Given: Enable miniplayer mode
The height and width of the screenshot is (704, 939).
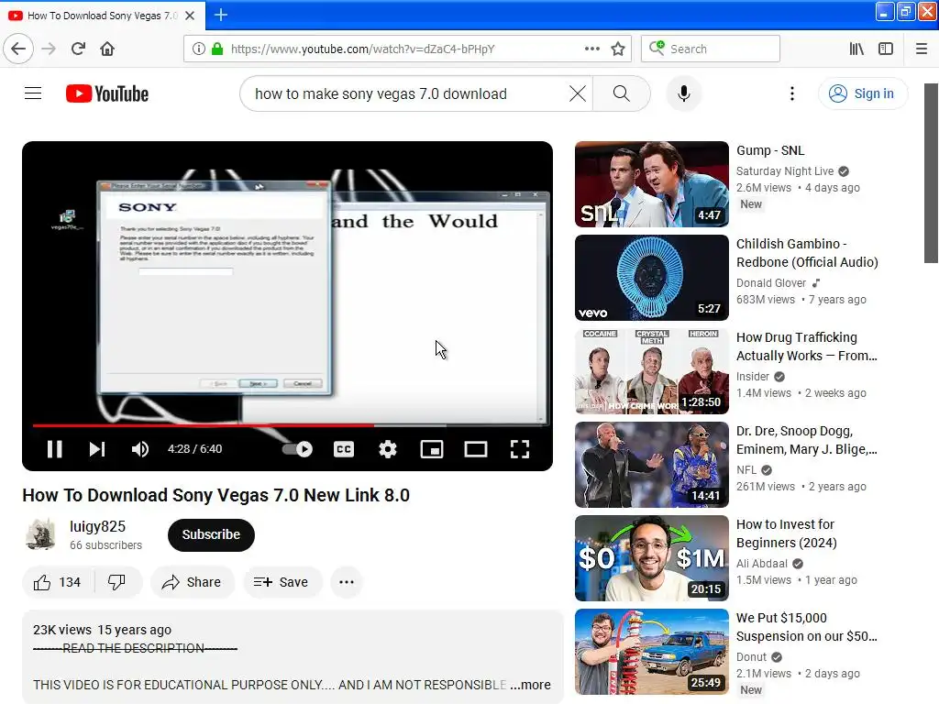Looking at the screenshot, I should click(432, 449).
